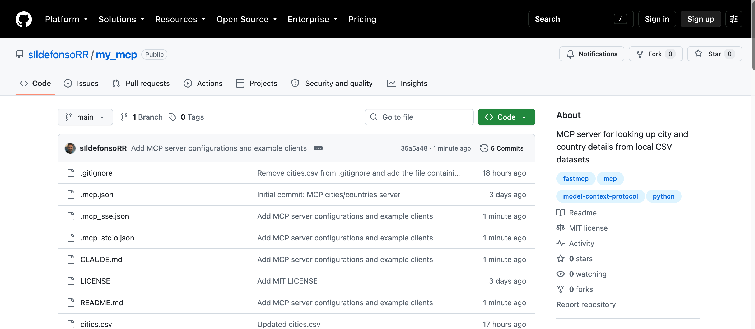This screenshot has height=329, width=755.
Task: Click the file icon for .mcp.json
Action: click(x=71, y=195)
